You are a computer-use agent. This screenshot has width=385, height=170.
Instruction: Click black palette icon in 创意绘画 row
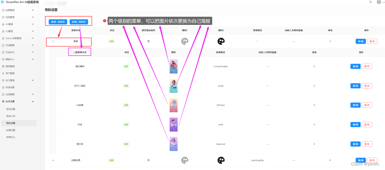pos(221,160)
